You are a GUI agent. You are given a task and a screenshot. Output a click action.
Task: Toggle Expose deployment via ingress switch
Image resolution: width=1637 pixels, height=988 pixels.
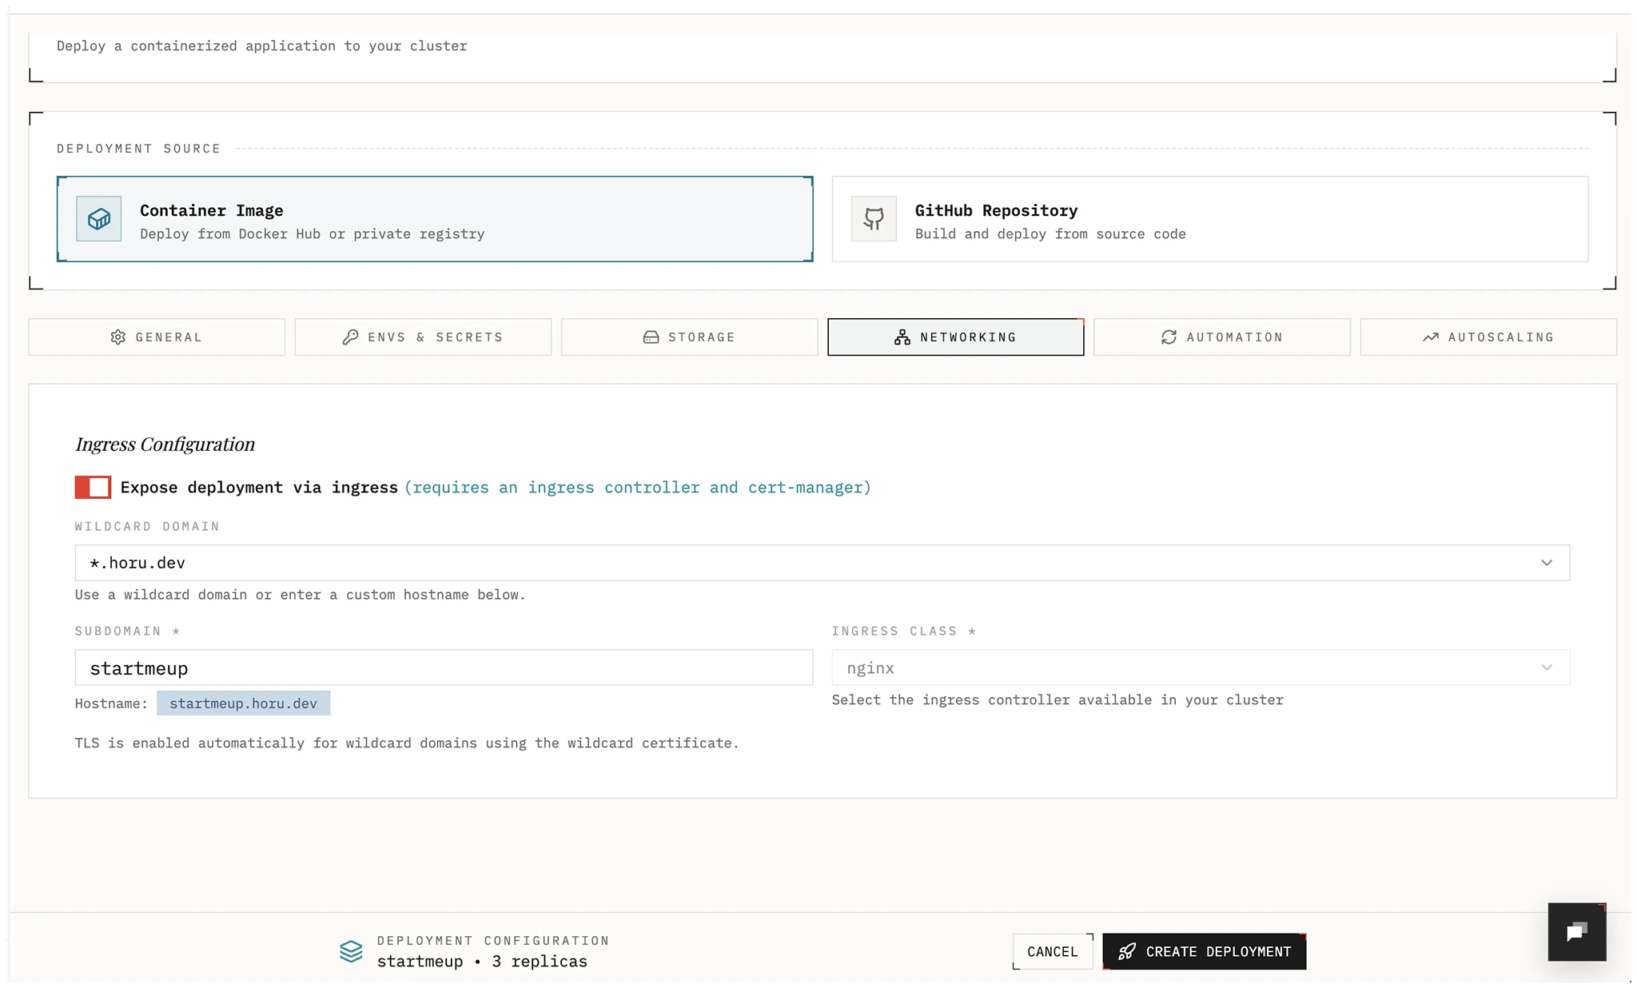coord(93,488)
